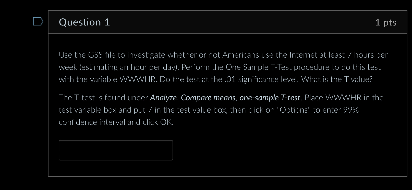Select the Question 1 title text
The height and width of the screenshot is (190, 412).
pyautogui.click(x=84, y=22)
